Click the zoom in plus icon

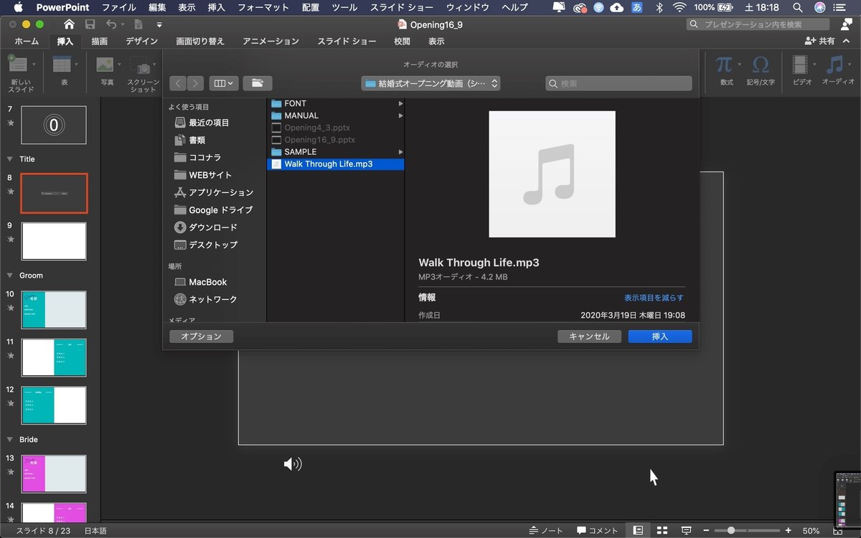point(789,530)
